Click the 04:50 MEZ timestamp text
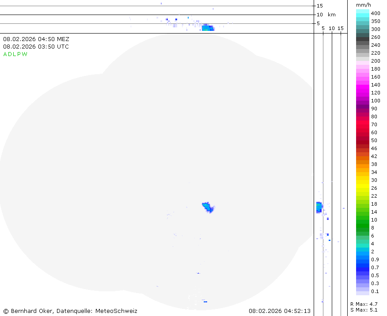The image size is (387, 316). point(36,39)
